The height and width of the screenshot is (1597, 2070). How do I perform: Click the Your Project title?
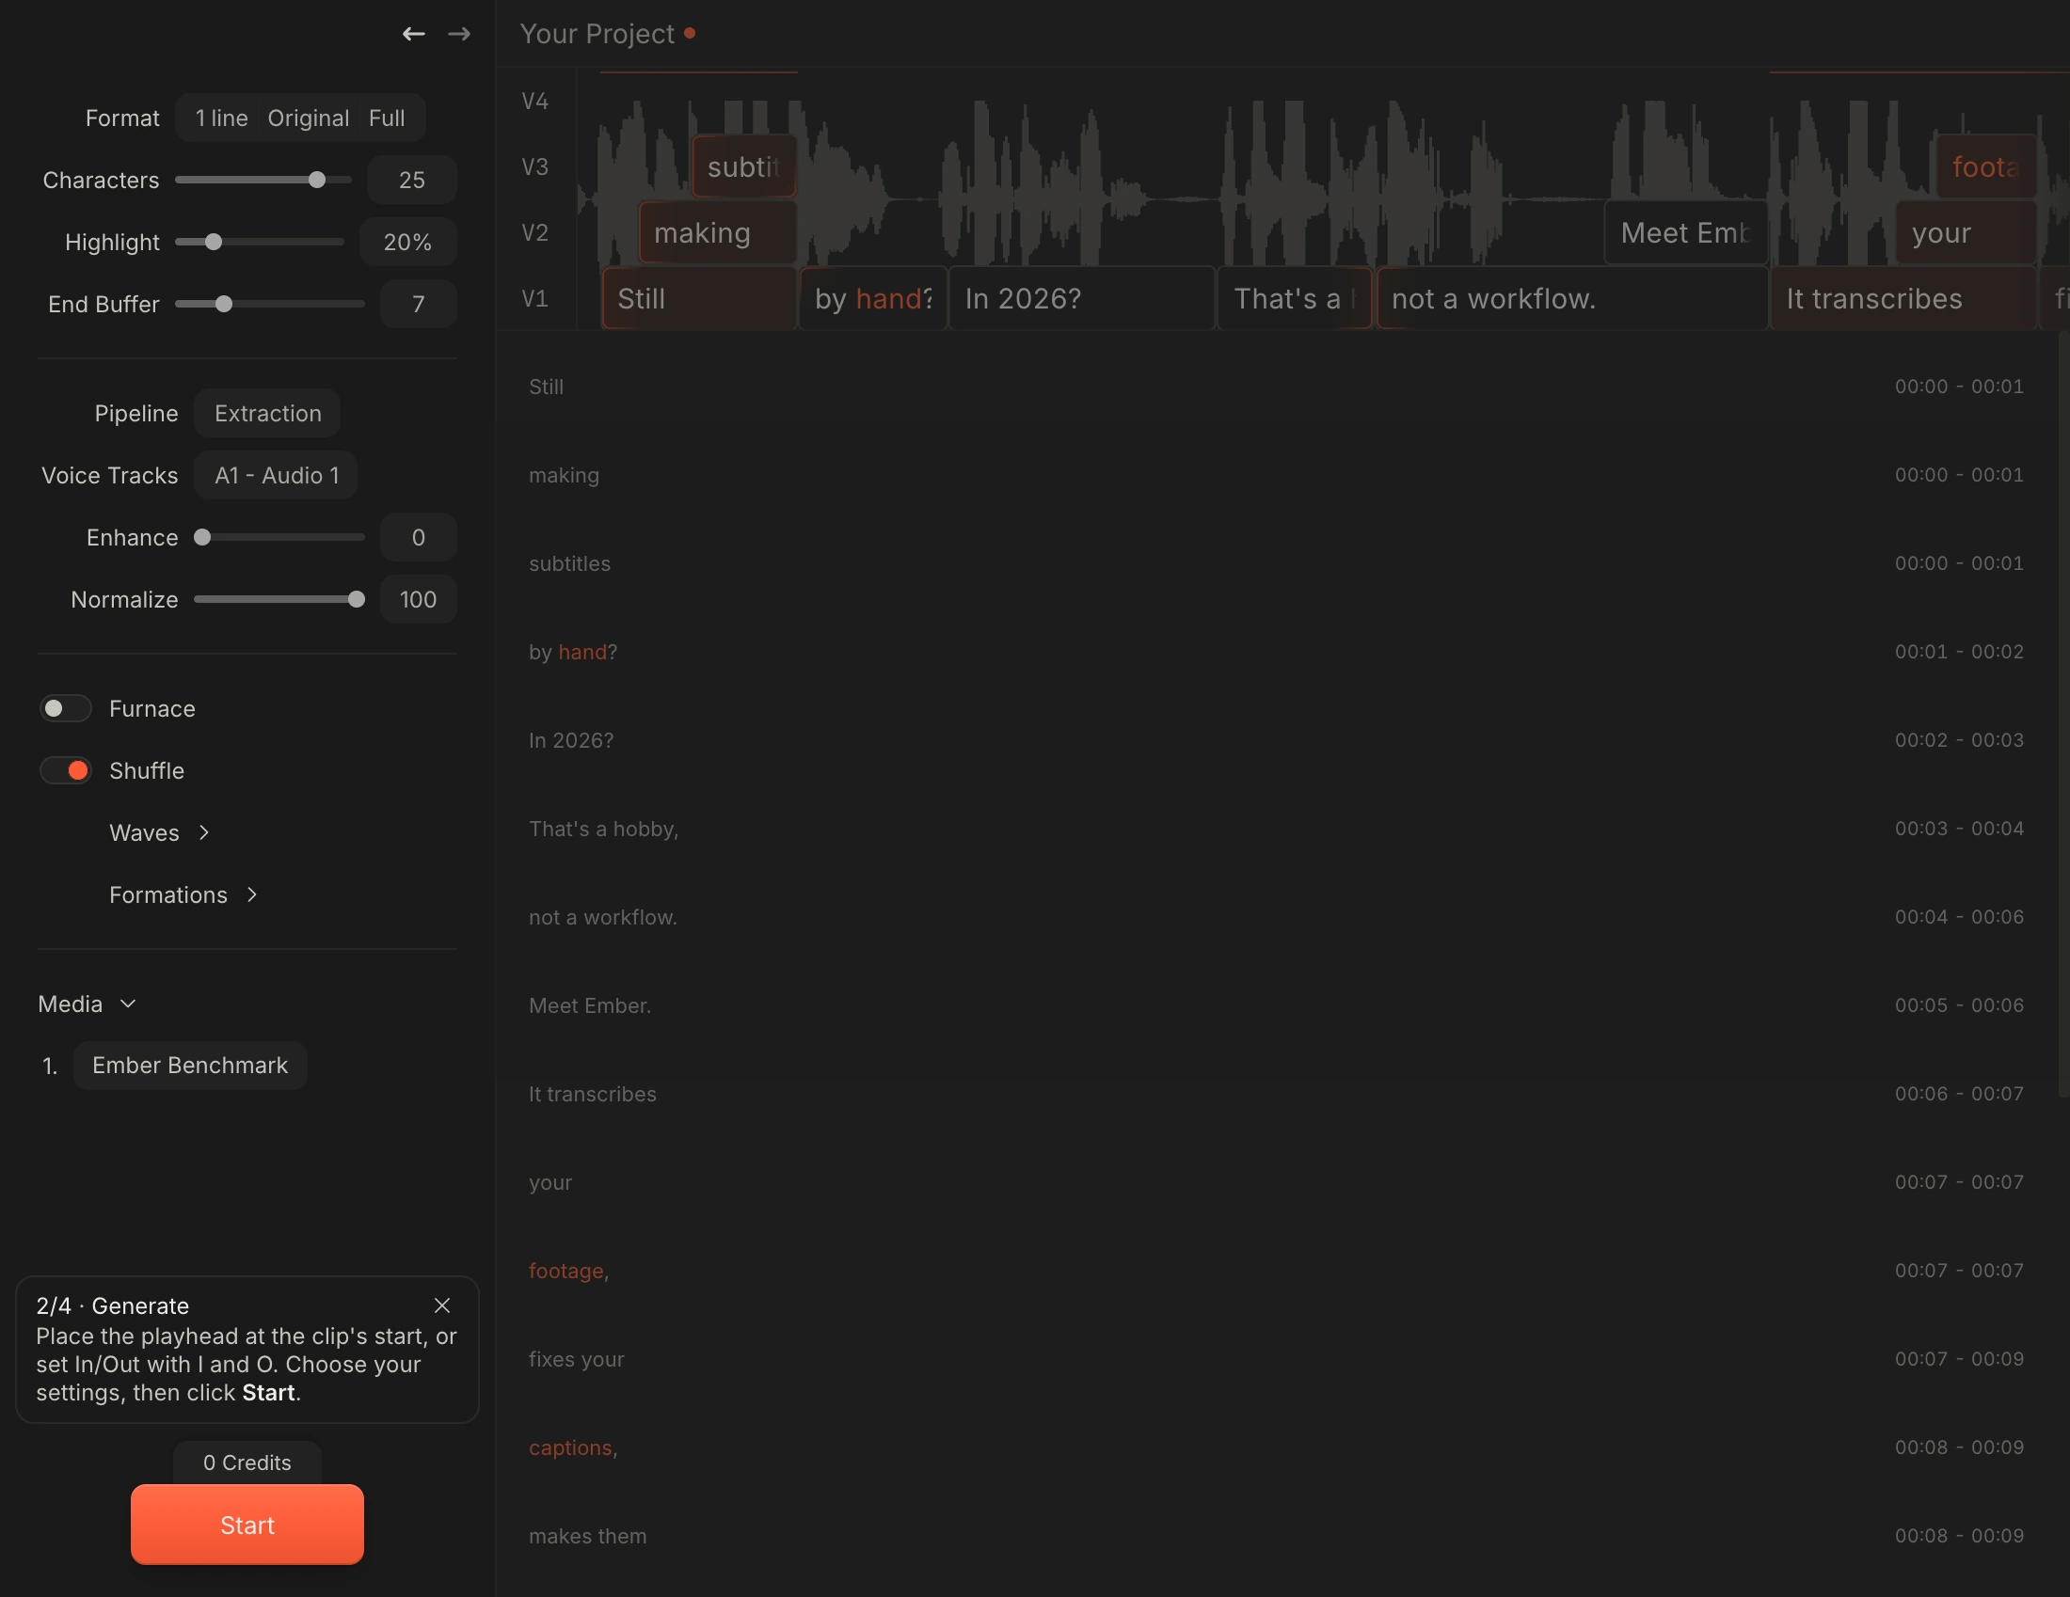click(597, 34)
